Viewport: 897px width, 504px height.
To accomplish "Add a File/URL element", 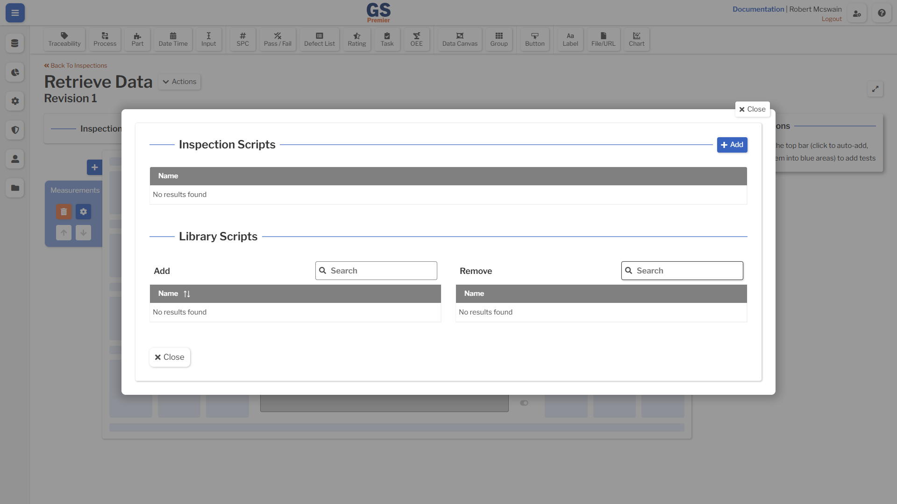I will click(x=604, y=39).
